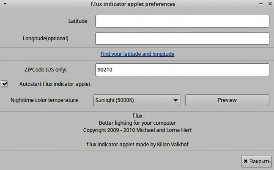This screenshot has width=274, height=170.
Task: Click the Latitude input field
Action: click(x=182, y=21)
